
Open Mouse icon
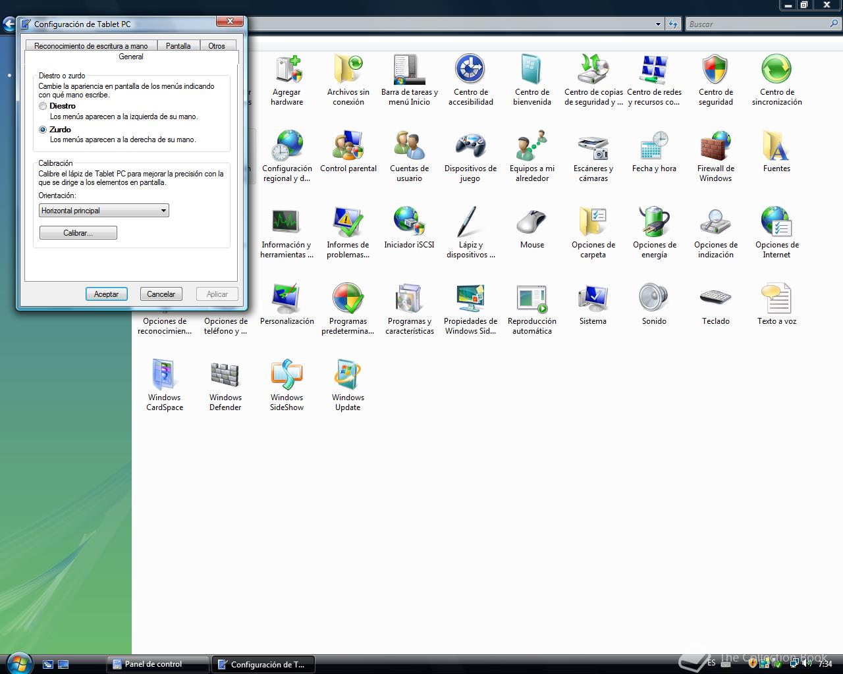coord(531,222)
